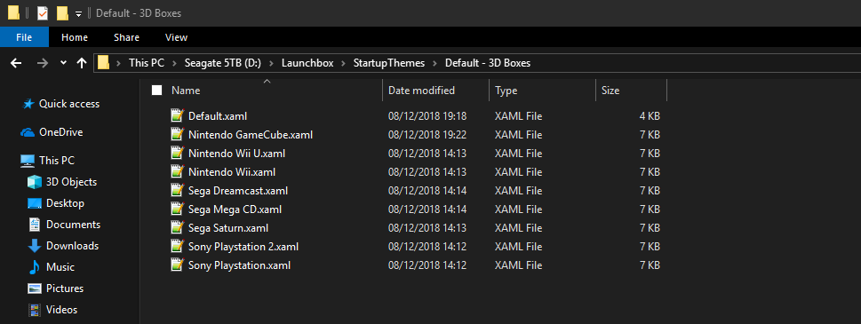The image size is (861, 324).
Task: Click the Properties icon in quick access toolbar
Action: pos(43,12)
